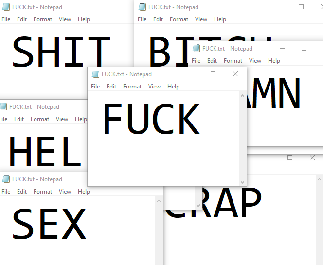
Task: Open Format menu in the HELL window
Action: click(x=40, y=119)
